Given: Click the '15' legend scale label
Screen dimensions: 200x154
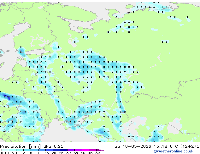Looking at the screenshot, I should (47, 153).
